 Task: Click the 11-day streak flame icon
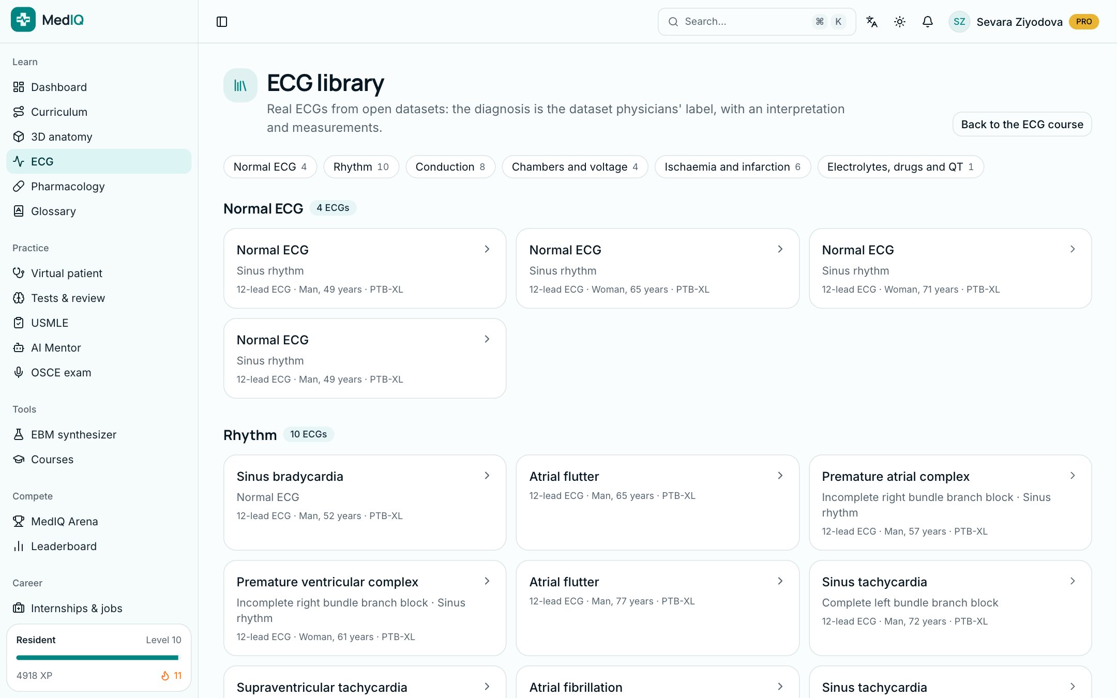[x=165, y=676]
